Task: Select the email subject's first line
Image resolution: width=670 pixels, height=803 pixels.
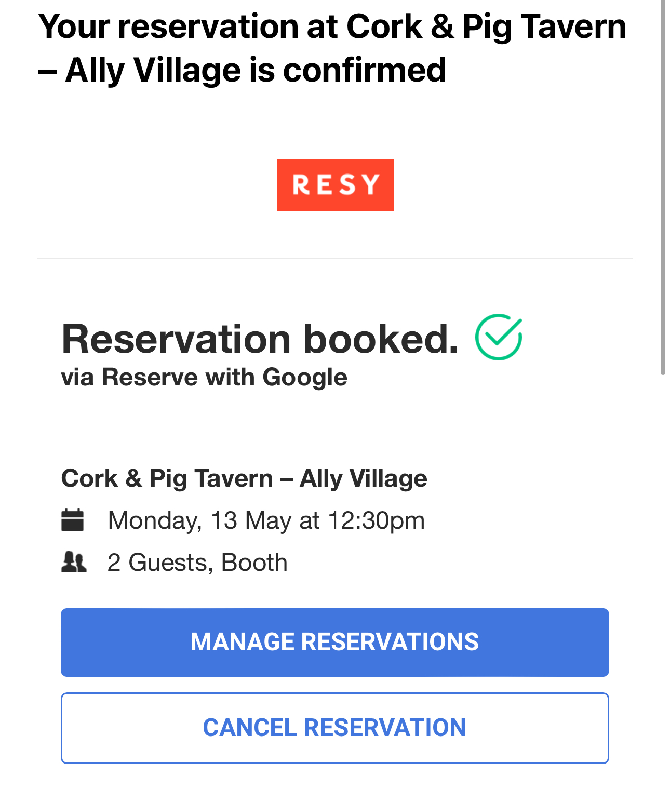Action: point(332,27)
